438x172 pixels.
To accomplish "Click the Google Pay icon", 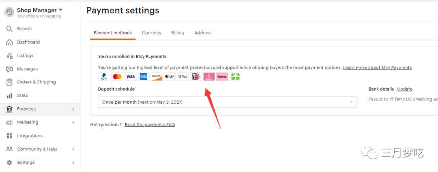I will tap(182, 76).
